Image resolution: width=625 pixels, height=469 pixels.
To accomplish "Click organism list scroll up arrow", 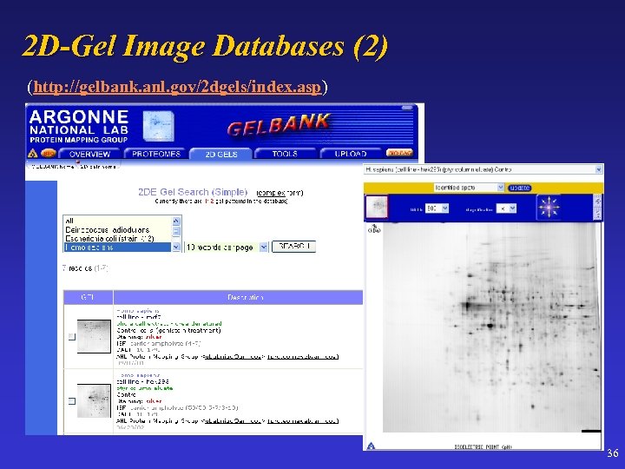I will point(176,221).
